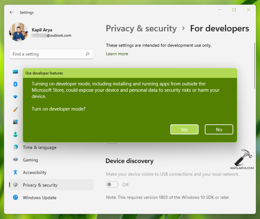260x219 pixels.
Task: Select Privacy & security in the sidebar
Action: tap(40, 185)
